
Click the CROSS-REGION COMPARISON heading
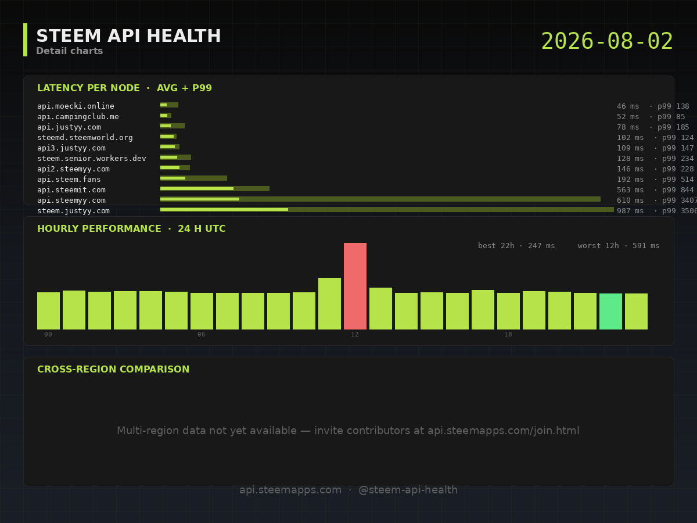[113, 370]
